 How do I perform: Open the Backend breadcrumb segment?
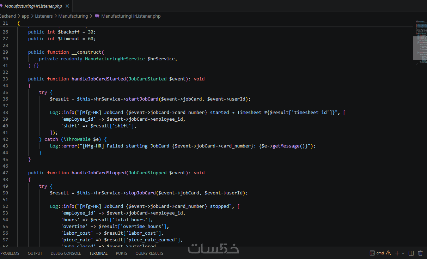point(8,16)
